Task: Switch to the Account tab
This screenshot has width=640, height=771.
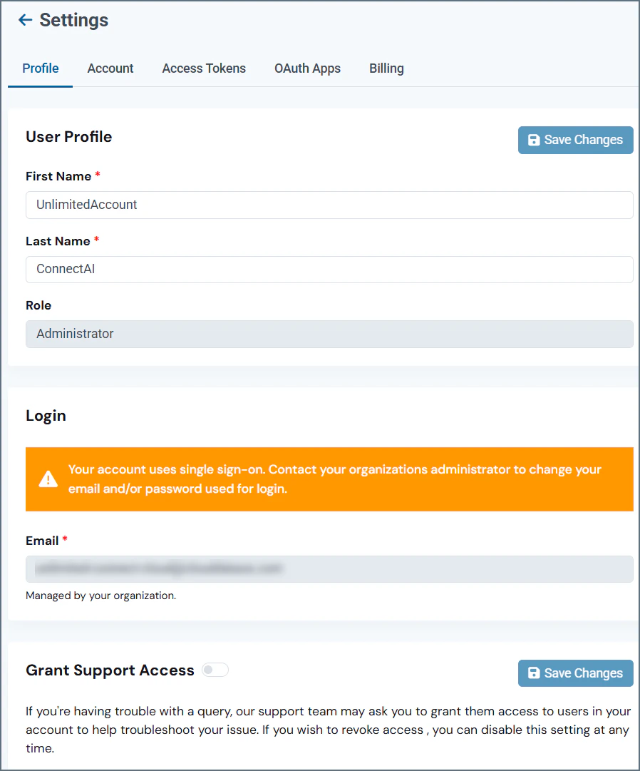Action: click(110, 68)
